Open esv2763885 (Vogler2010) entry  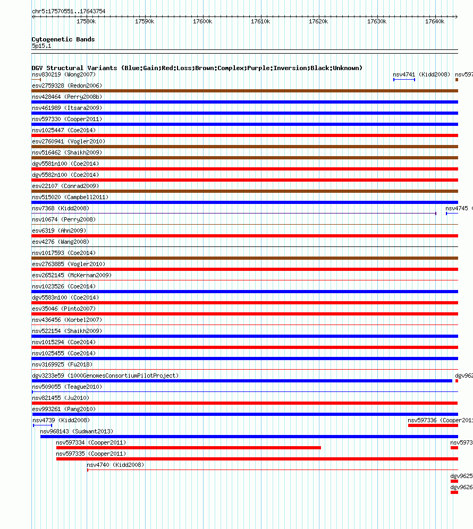tap(69, 264)
